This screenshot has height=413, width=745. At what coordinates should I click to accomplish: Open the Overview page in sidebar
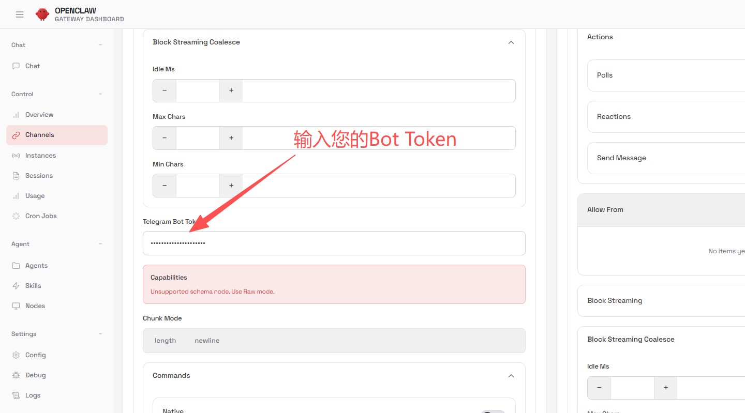pos(39,115)
